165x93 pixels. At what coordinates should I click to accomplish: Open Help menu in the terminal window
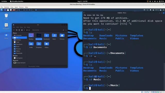pyautogui.click(x=102, y=15)
